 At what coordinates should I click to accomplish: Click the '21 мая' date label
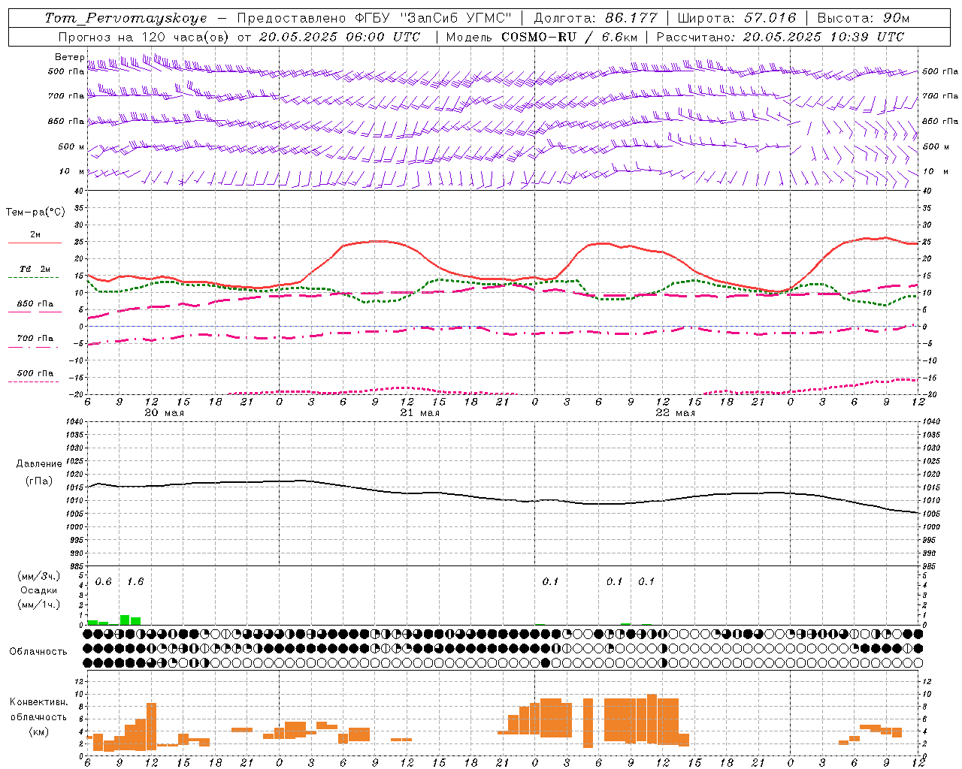[419, 413]
